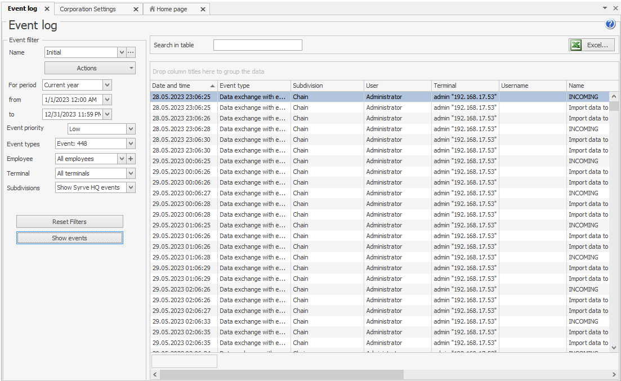Close the Home page tab

pyautogui.click(x=203, y=9)
